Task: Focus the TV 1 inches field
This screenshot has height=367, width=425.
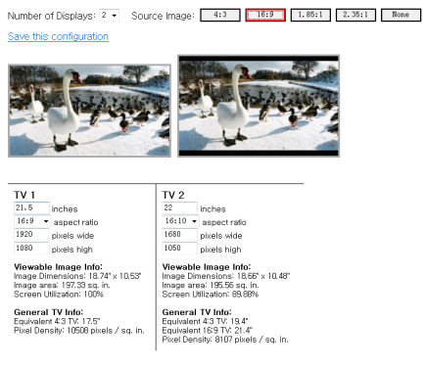Action: pyautogui.click(x=31, y=207)
